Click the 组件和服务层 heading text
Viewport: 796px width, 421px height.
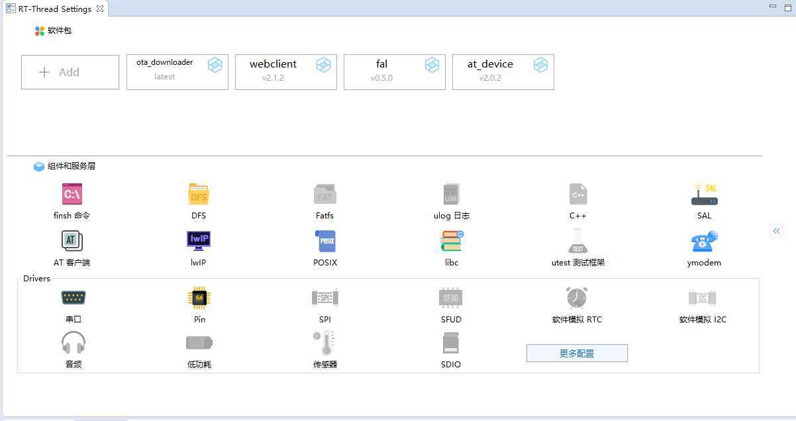(72, 166)
